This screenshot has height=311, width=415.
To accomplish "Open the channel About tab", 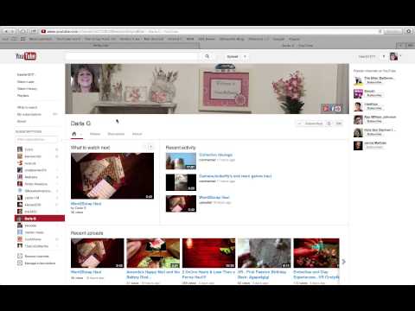I will (x=137, y=134).
